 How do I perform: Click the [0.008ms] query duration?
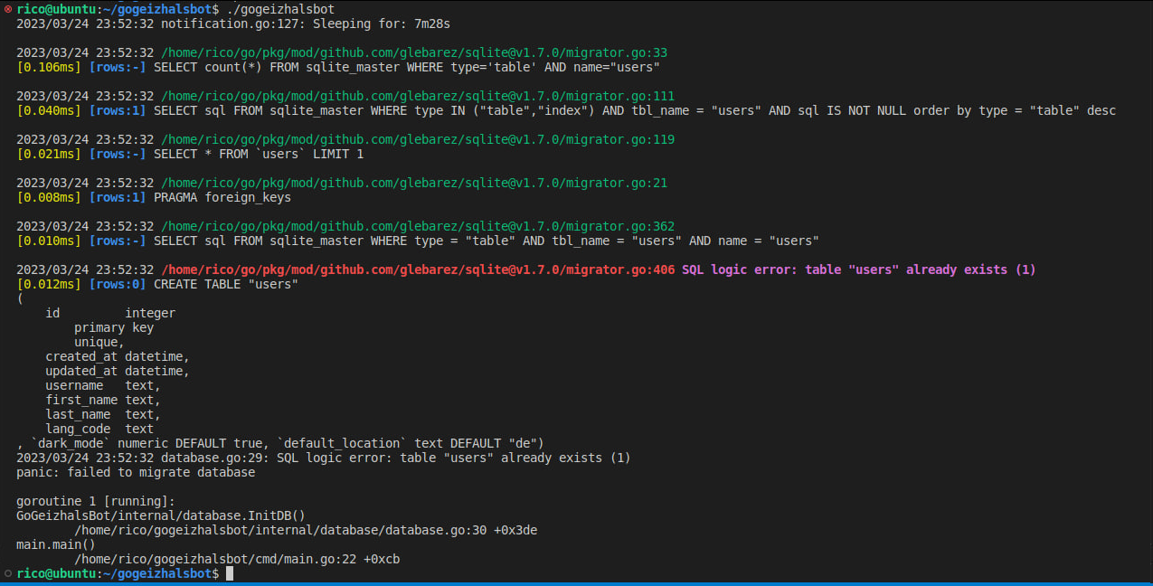(x=49, y=197)
